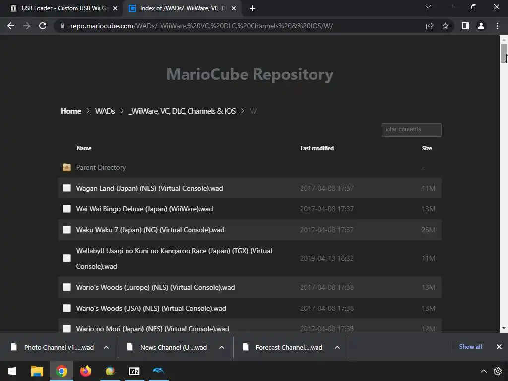This screenshot has height=381, width=508.
Task: Tick the checkbox for Wario's Woods (USA)
Action: [67, 308]
